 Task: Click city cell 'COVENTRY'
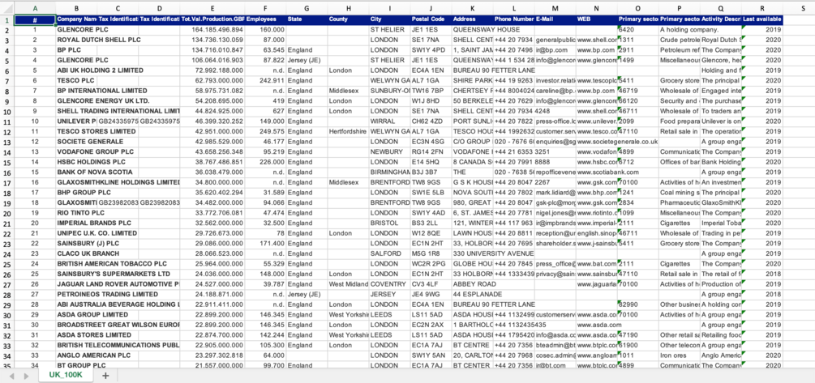pyautogui.click(x=389, y=284)
